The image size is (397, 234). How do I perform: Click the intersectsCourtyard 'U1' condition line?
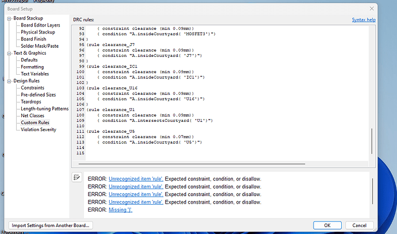(155, 121)
